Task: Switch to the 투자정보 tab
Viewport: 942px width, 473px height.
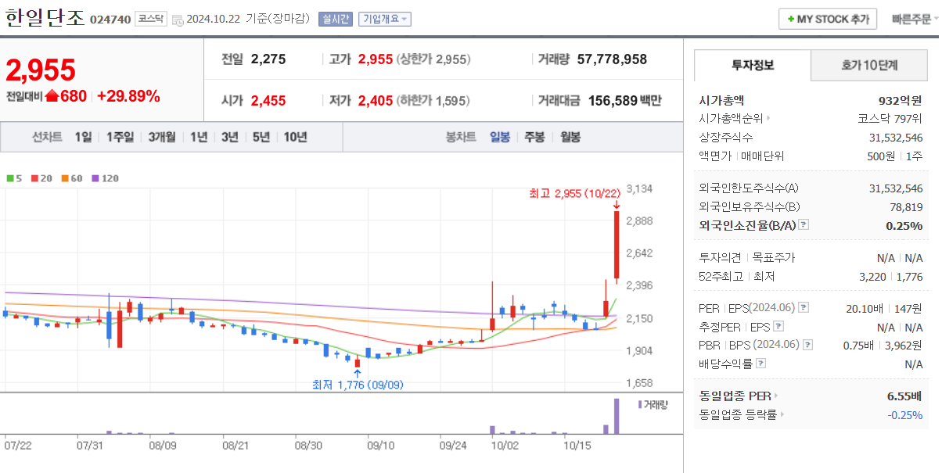Action: 752,65
